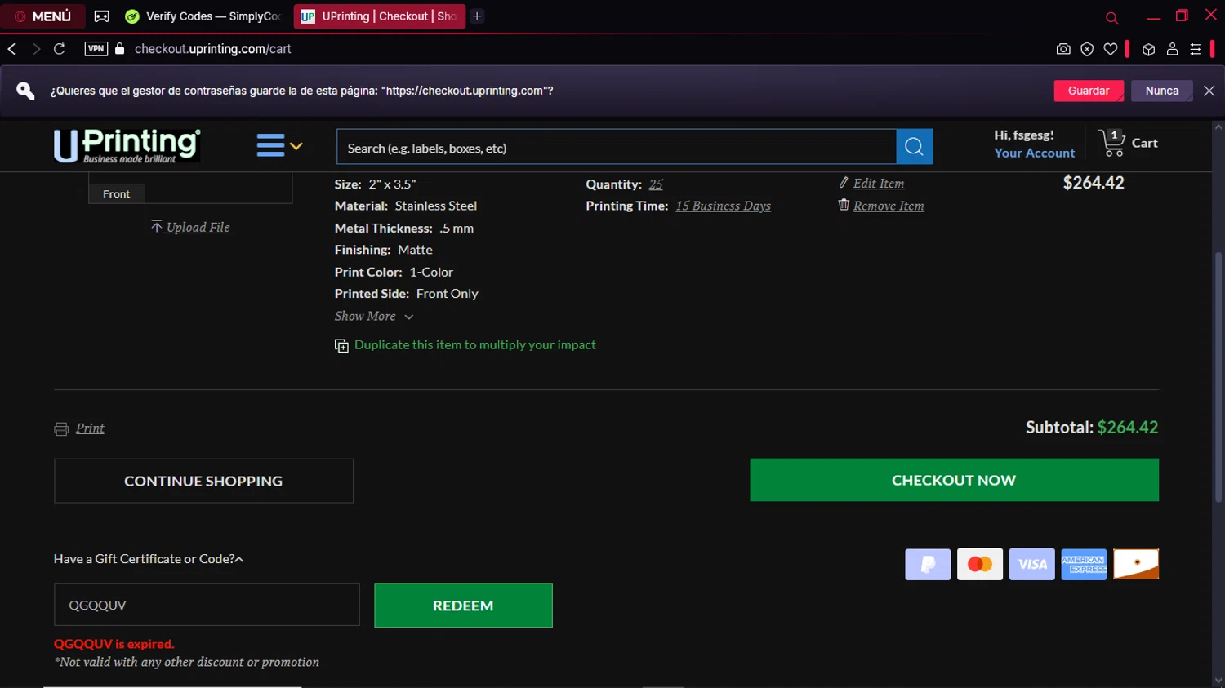Open the hamburger category menu dropdown
Screen dimensions: 1225x688
[279, 146]
